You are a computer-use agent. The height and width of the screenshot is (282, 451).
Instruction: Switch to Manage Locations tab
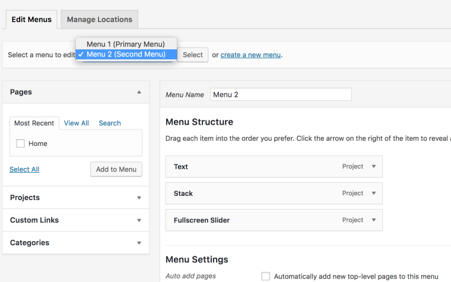(x=99, y=20)
